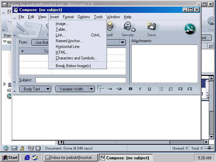Click the larger font size icon
This screenshot has height=162, width=216.
119,89
